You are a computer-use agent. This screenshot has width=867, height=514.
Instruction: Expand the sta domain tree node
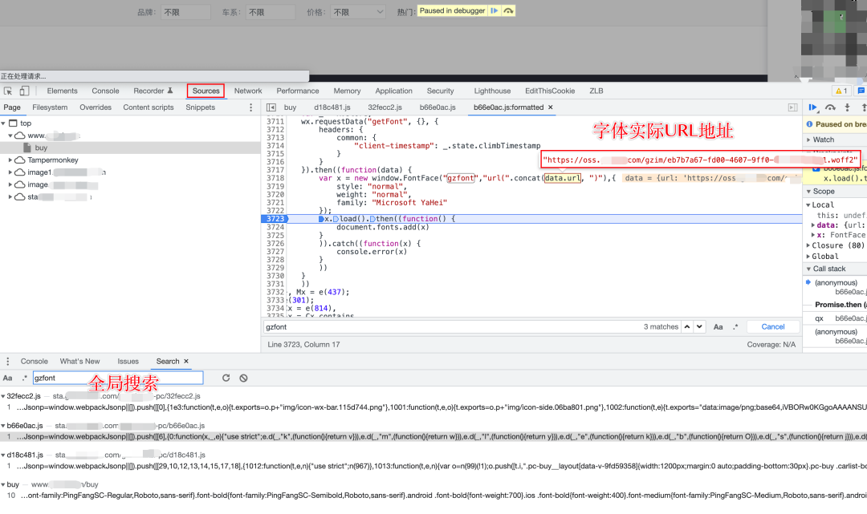click(10, 196)
